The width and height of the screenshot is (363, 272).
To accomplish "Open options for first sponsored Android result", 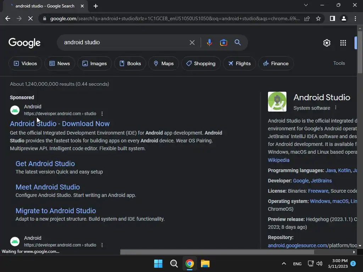I will [102, 114].
